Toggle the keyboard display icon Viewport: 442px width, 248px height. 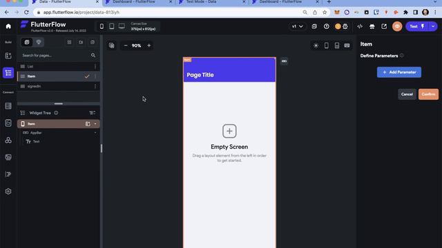[x=347, y=45]
